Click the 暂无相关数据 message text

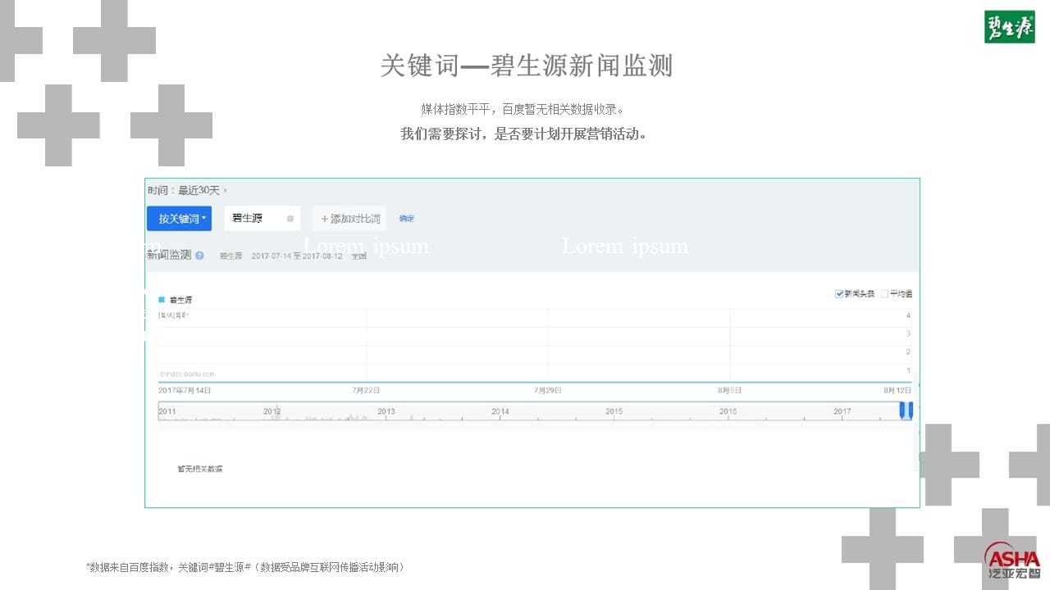point(200,470)
